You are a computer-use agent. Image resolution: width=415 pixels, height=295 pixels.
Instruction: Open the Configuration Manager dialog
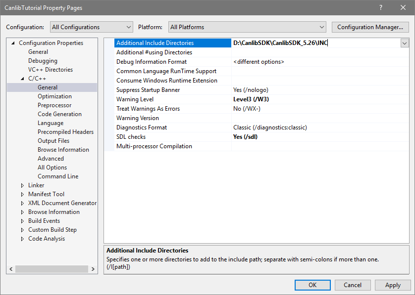click(x=370, y=27)
